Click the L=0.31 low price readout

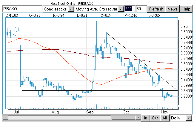pos(82,16)
